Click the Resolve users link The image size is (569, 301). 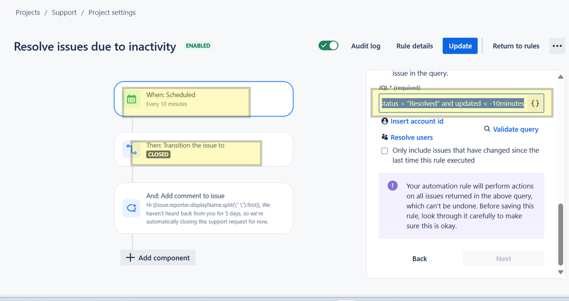click(411, 137)
